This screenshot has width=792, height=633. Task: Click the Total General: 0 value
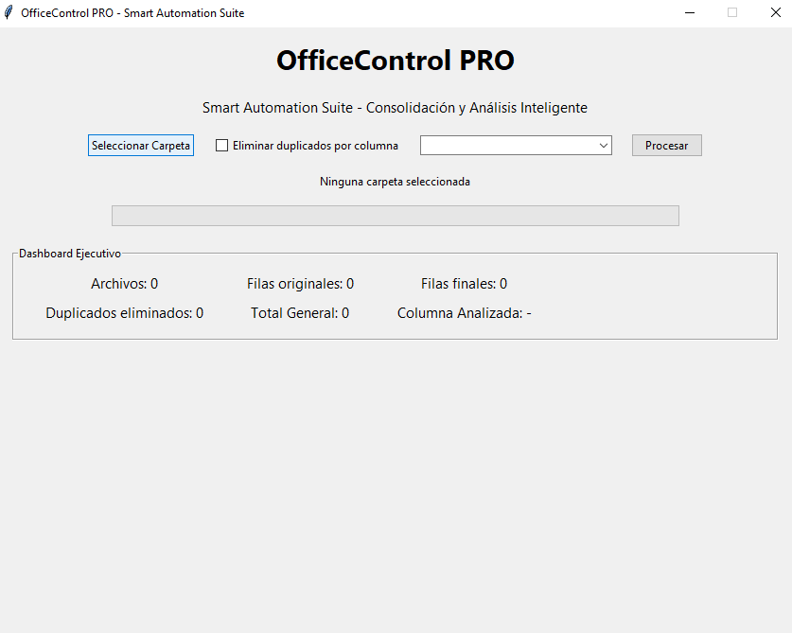click(x=300, y=313)
